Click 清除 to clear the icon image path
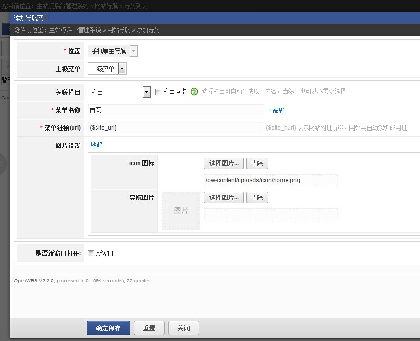This screenshot has width=420, height=341. tap(257, 163)
